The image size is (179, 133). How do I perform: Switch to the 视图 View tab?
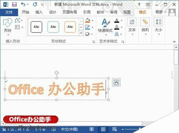click(127, 12)
